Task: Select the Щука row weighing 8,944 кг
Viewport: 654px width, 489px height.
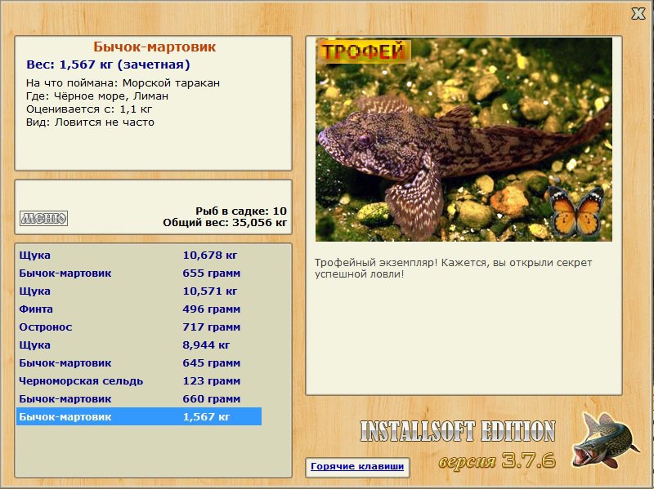Action: 139,345
